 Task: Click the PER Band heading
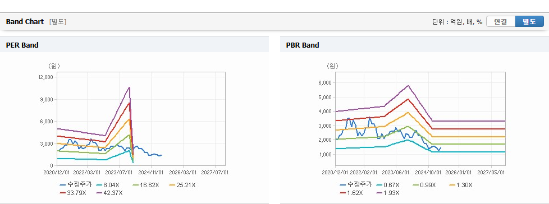click(22, 45)
